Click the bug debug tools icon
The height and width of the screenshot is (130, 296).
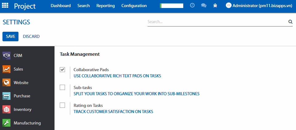coord(215,6)
